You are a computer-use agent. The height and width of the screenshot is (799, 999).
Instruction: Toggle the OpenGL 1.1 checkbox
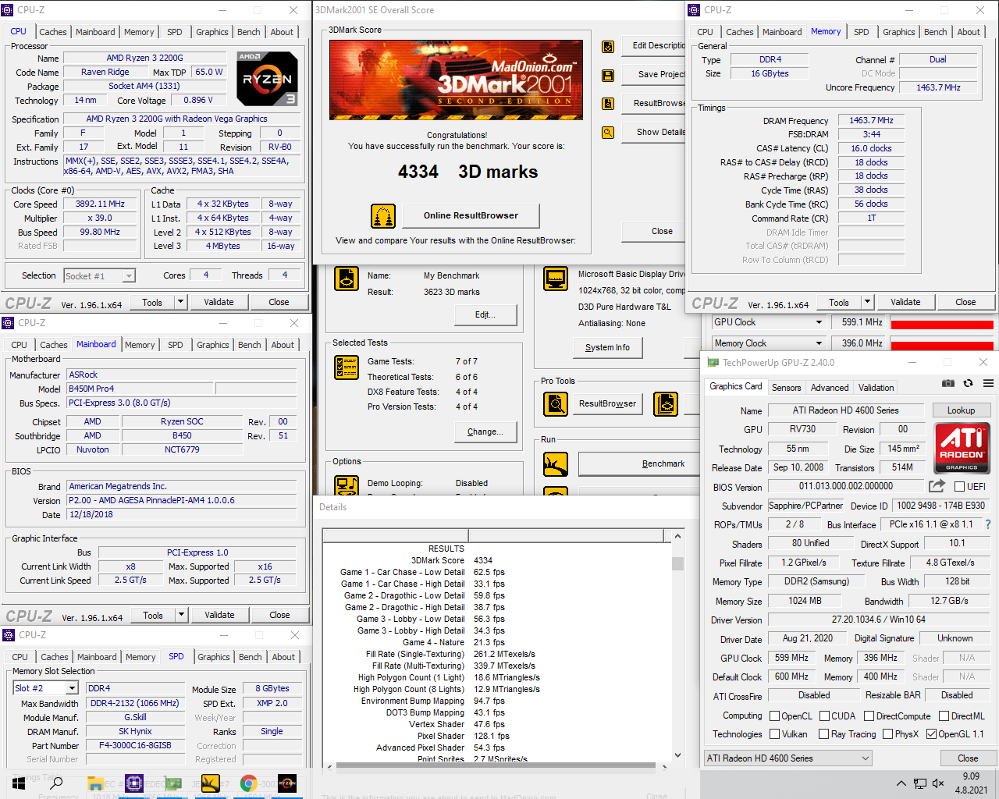(931, 734)
